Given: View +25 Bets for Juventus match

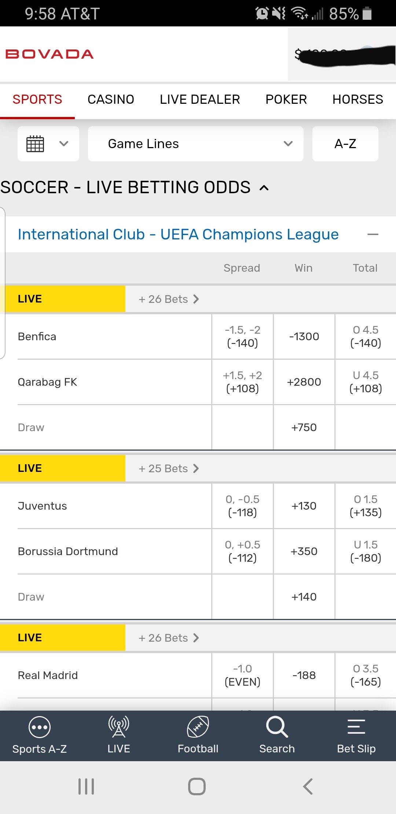Looking at the screenshot, I should pyautogui.click(x=169, y=469).
